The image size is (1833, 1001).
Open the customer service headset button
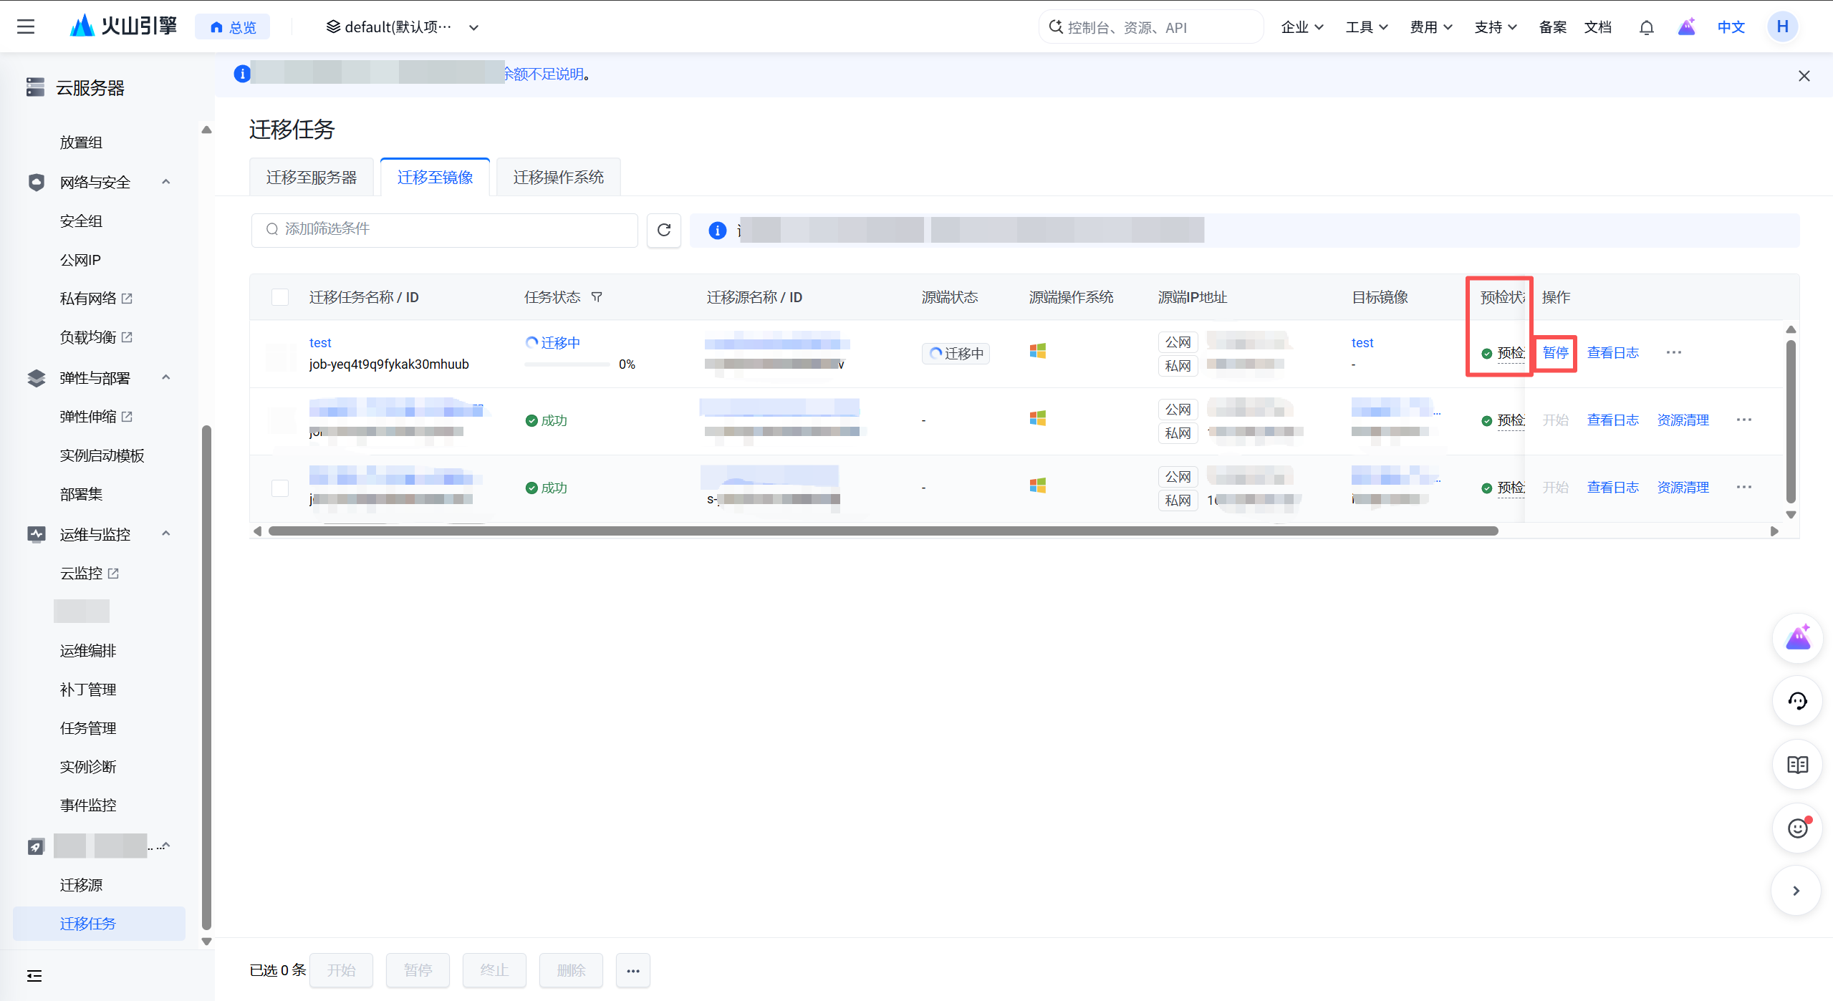tap(1797, 701)
